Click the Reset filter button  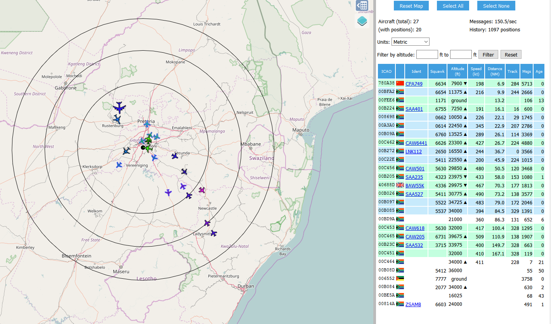(511, 55)
